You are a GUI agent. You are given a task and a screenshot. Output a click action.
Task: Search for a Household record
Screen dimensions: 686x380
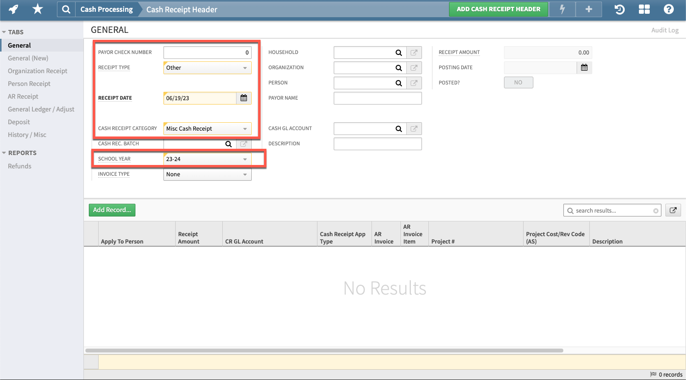tap(398, 52)
